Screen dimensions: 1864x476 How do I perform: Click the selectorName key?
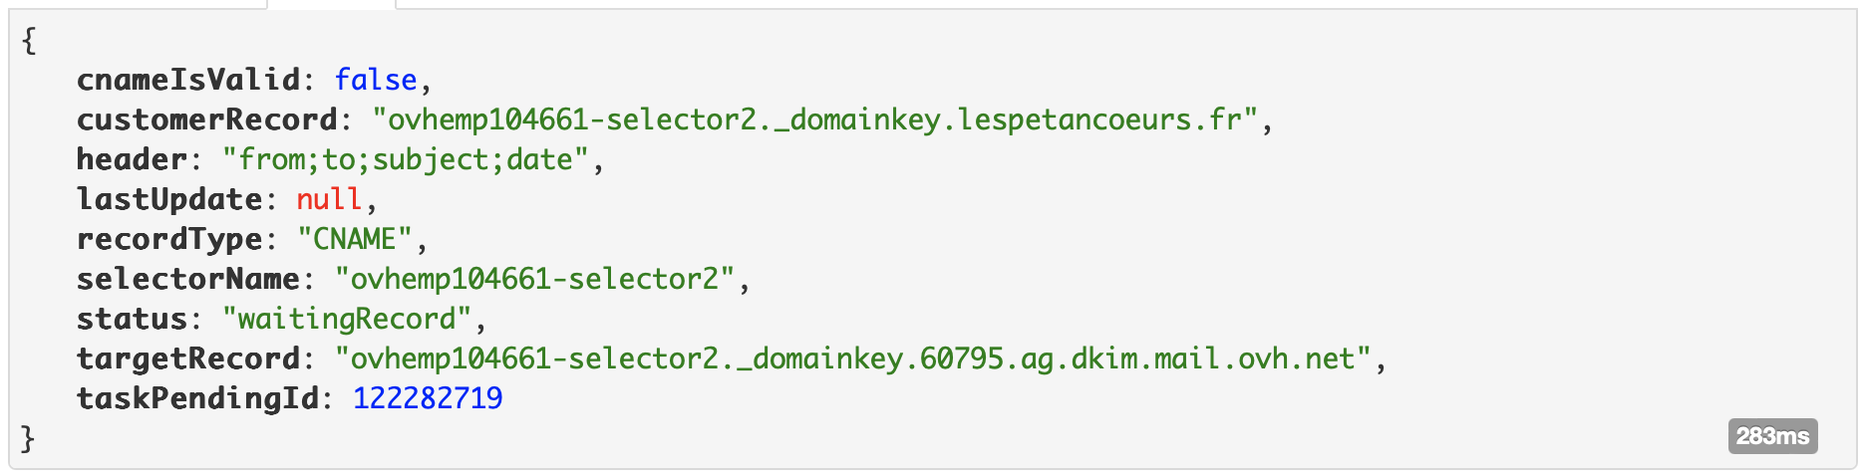pyautogui.click(x=188, y=279)
